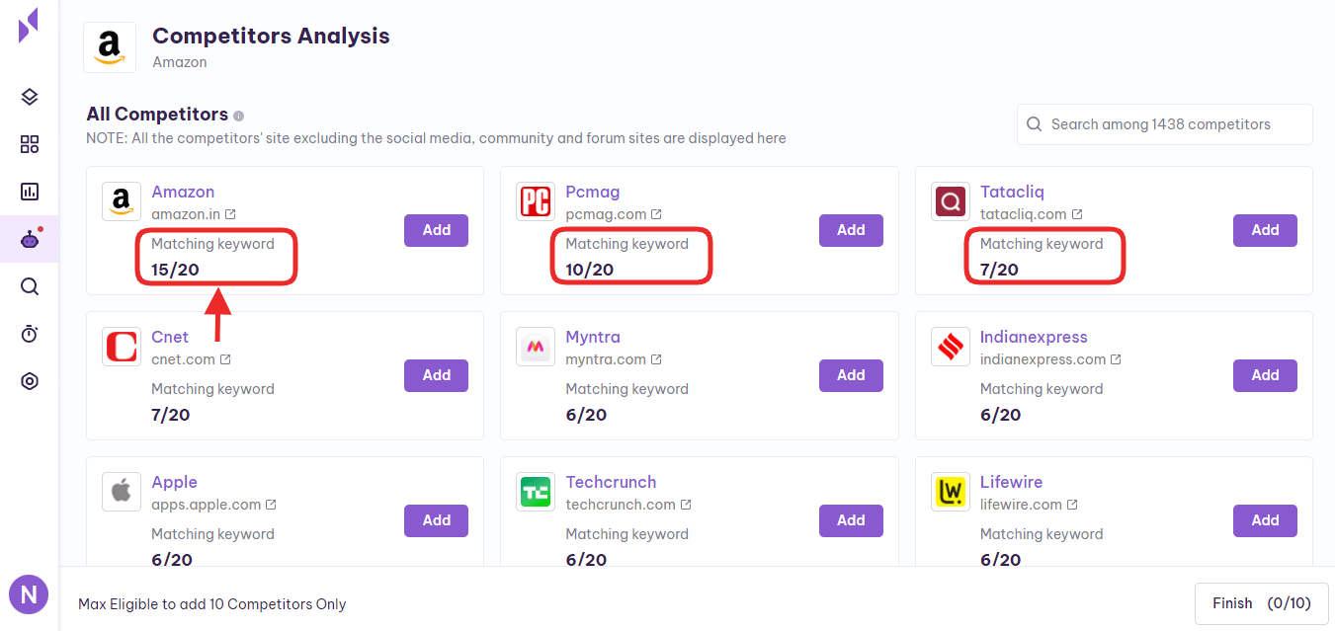Open the stopwatch icon in sidebar
Screen dimensions: 1335x631
coord(30,334)
